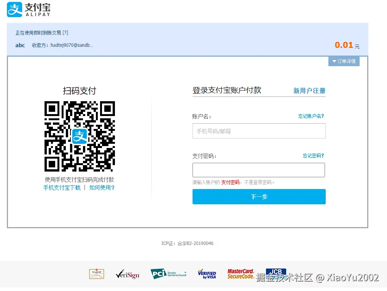
Task: Open the 手机支付宝下载 download link
Action: tap(62, 188)
